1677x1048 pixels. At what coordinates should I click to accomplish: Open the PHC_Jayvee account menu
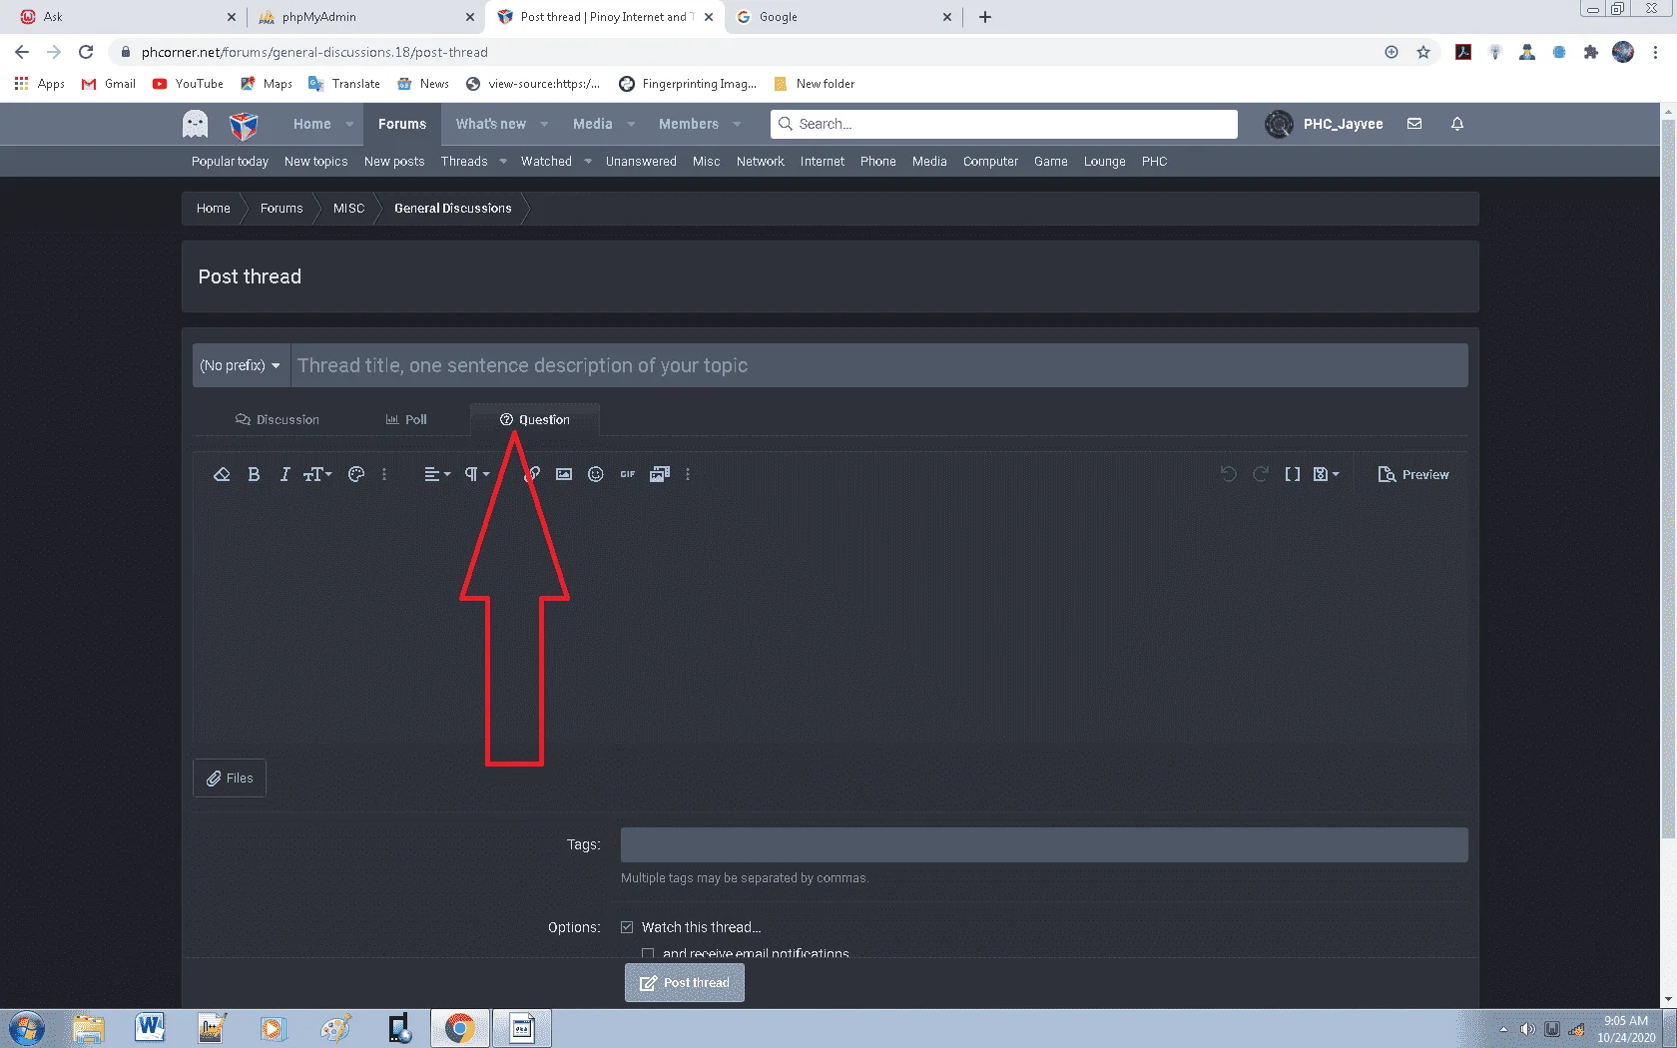1324,124
